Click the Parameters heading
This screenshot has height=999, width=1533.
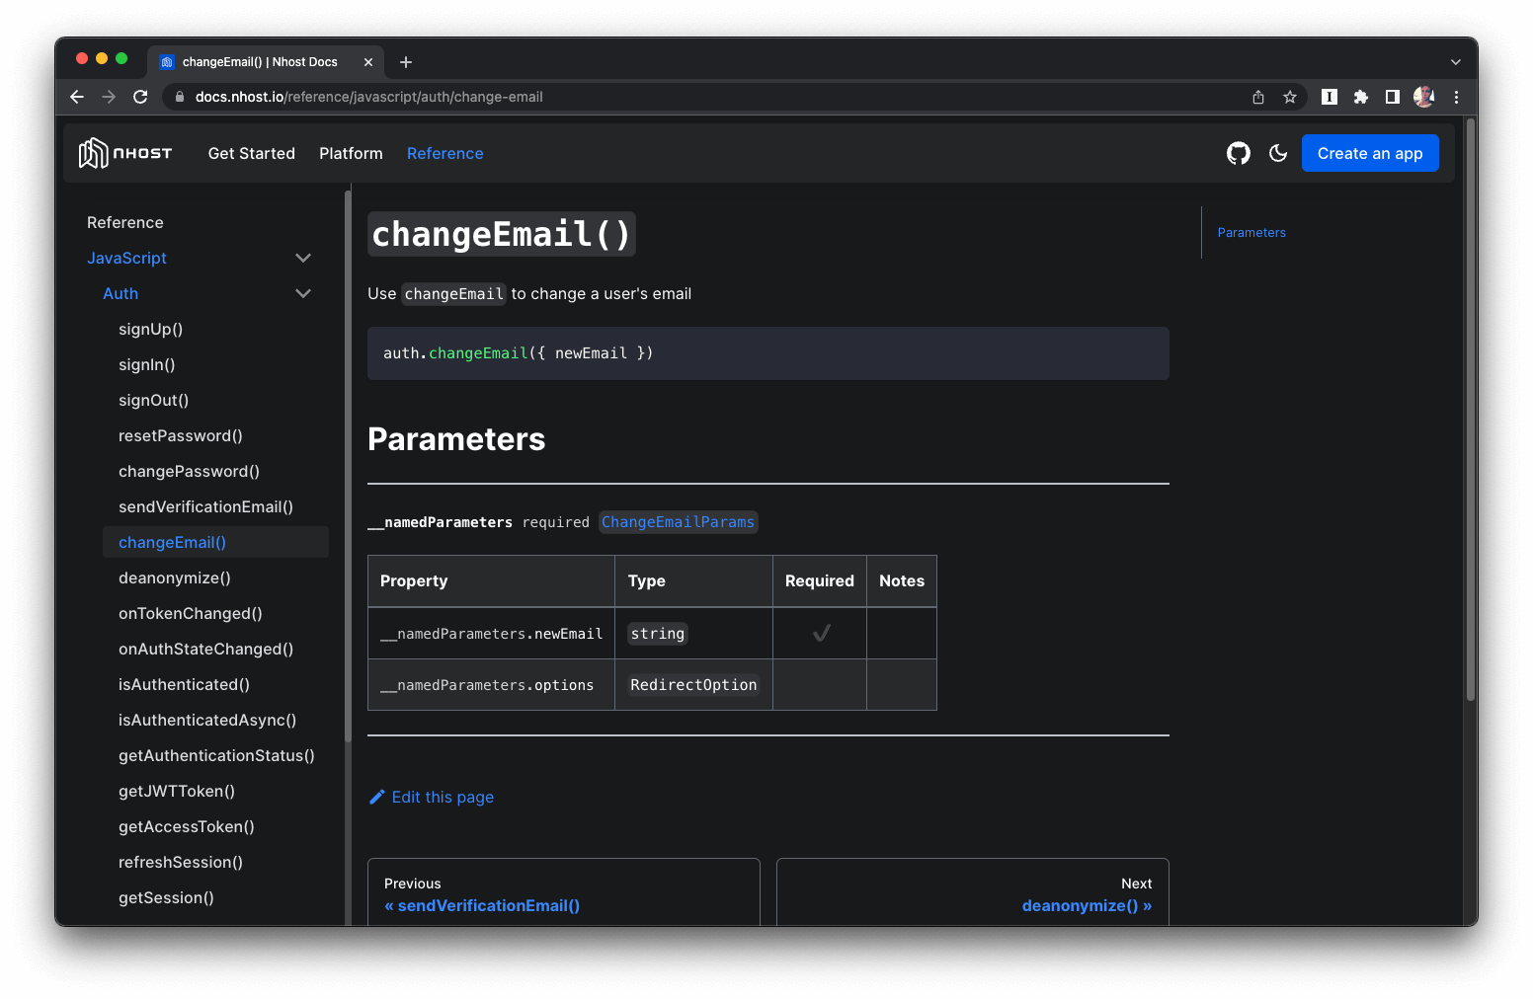(x=456, y=439)
